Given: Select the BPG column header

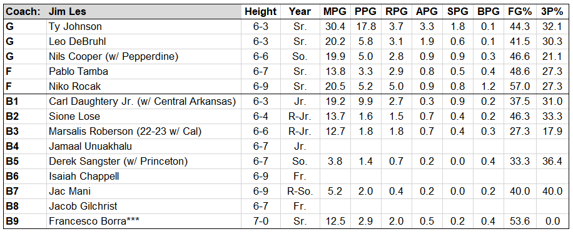Looking at the screenshot, I should click(x=488, y=12).
